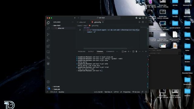Image resolution: width=194 pixels, height=109 pixels.
Task: Toggle the bottom panel layout icon
Action: pos(140,18)
